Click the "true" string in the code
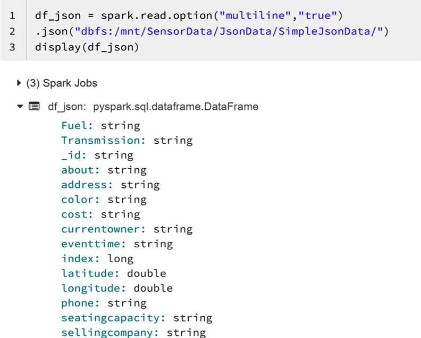Screen dimensions: 421x338 [x=318, y=16]
